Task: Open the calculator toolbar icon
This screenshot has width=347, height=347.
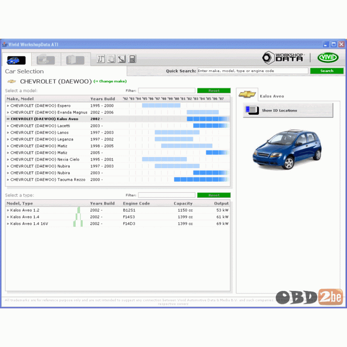Action: (x=132, y=59)
